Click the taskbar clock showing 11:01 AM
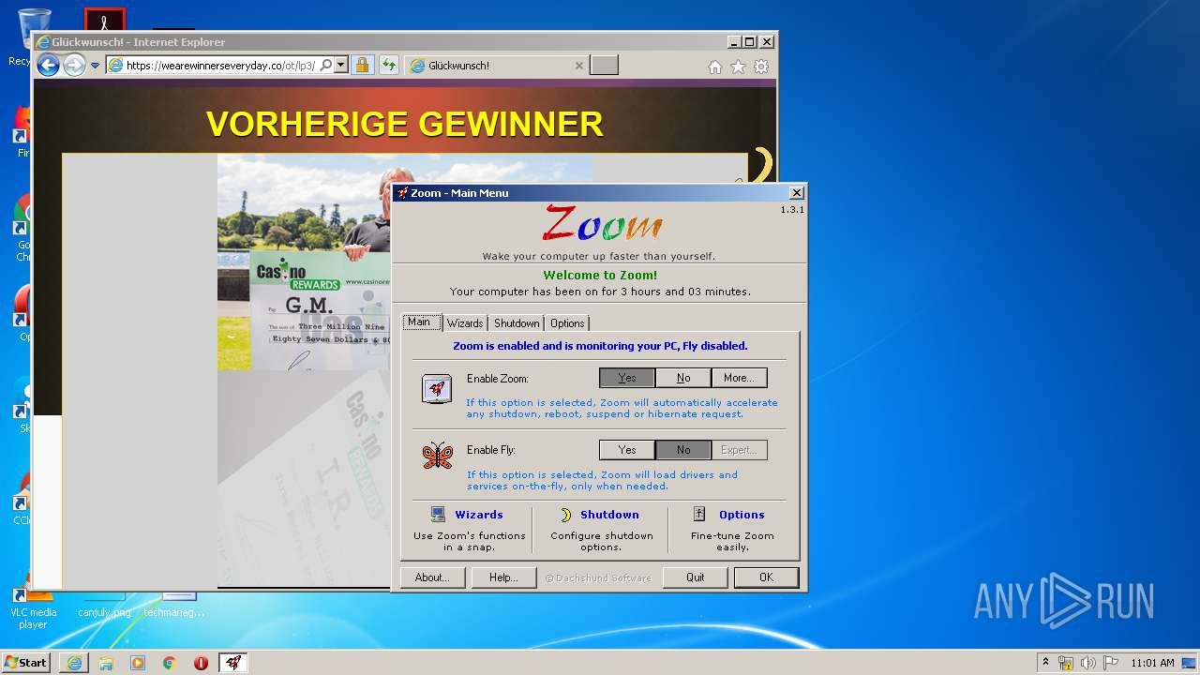Screen dimensions: 1200x675 [x=1152, y=663]
